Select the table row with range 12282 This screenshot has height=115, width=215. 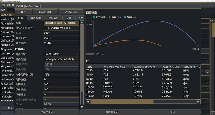[x=143, y=96]
